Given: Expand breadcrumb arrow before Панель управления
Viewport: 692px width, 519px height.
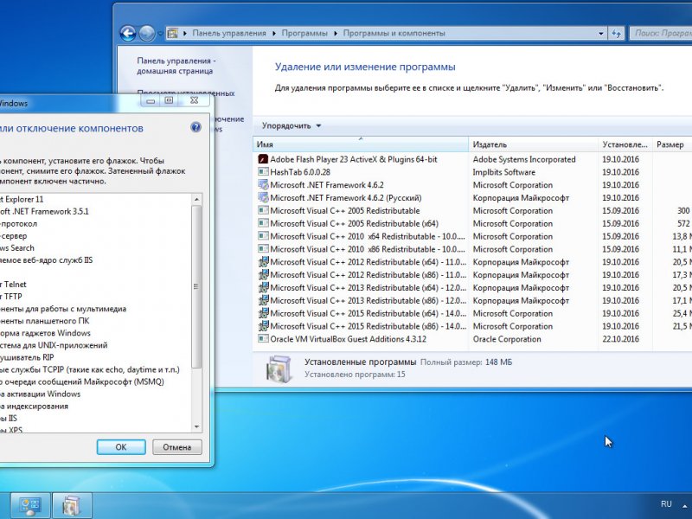Looking at the screenshot, I should point(184,33).
